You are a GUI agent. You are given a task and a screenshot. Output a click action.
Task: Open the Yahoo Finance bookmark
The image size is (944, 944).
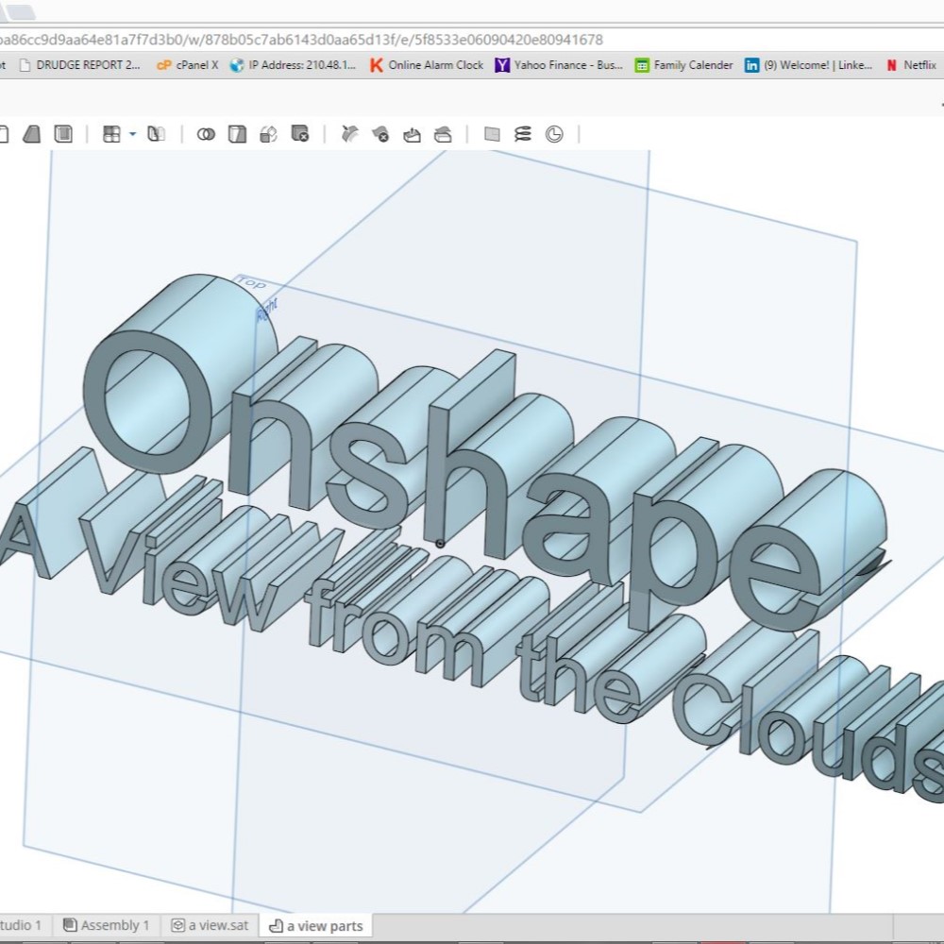point(559,65)
